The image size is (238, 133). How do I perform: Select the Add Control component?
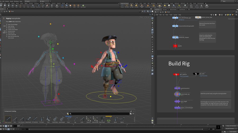click(x=8, y=119)
